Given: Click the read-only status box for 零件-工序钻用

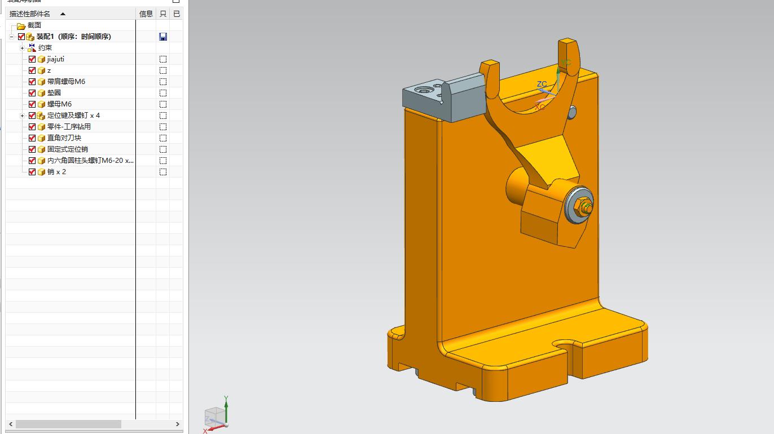Looking at the screenshot, I should pos(163,127).
